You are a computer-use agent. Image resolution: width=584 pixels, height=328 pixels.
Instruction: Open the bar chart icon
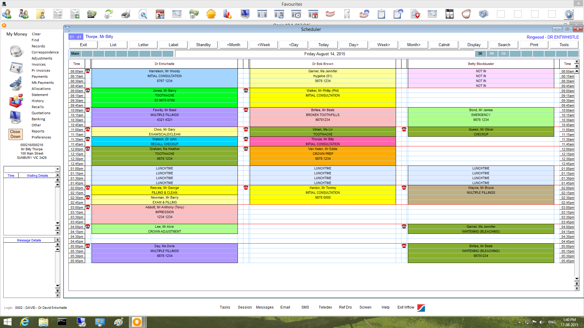click(x=228, y=14)
